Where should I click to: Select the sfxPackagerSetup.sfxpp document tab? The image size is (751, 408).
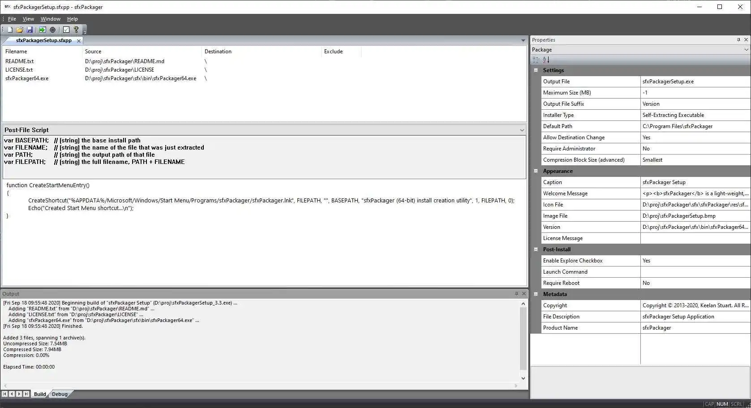[43, 40]
